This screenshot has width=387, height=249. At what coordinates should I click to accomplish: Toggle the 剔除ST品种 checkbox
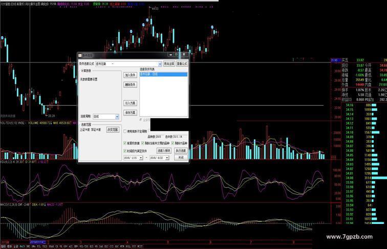[x=173, y=143]
